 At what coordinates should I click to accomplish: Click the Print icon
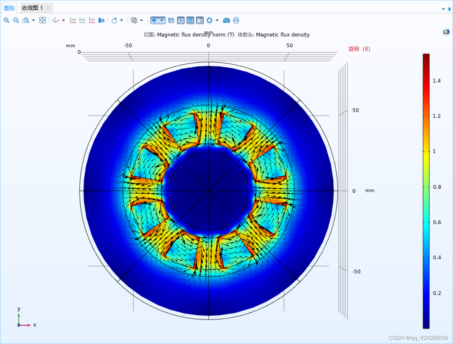point(236,20)
